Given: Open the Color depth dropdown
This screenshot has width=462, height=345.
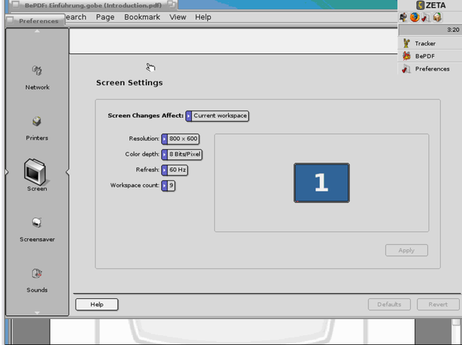Looking at the screenshot, I should click(x=182, y=154).
